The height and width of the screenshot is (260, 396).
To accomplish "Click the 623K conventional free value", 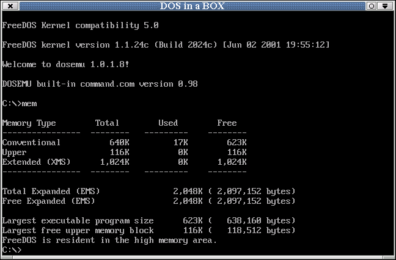I will pyautogui.click(x=237, y=142).
